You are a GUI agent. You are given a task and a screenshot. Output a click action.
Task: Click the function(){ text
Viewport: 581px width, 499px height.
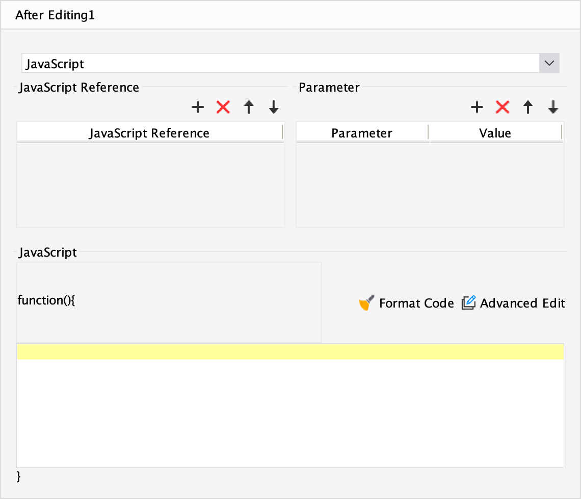pos(46,300)
